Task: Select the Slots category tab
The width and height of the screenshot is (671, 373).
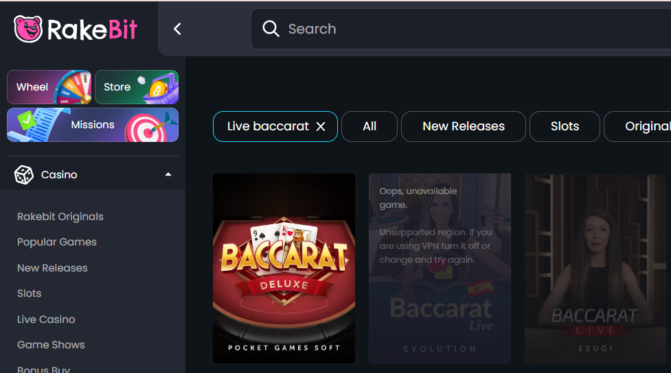Action: coord(565,126)
